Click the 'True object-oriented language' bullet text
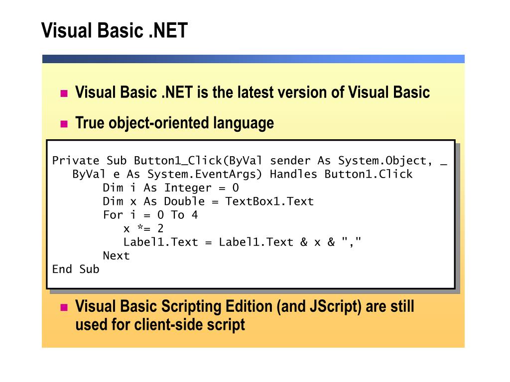 click(175, 123)
